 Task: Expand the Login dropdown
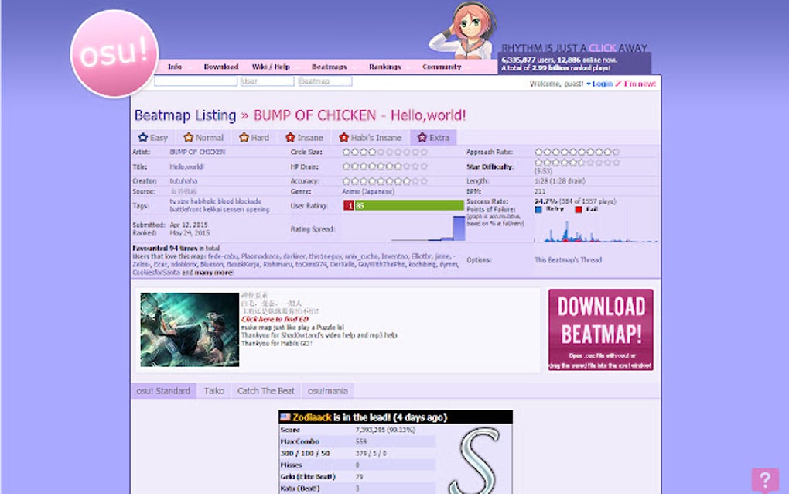(x=599, y=84)
